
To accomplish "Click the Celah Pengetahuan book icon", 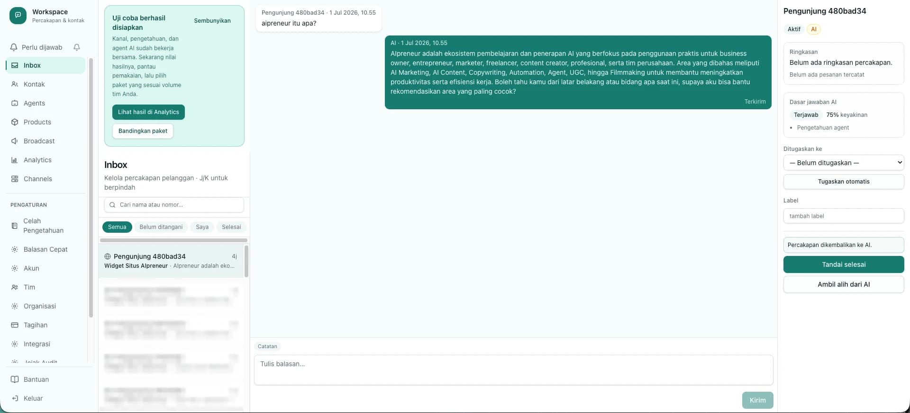I will pos(15,226).
